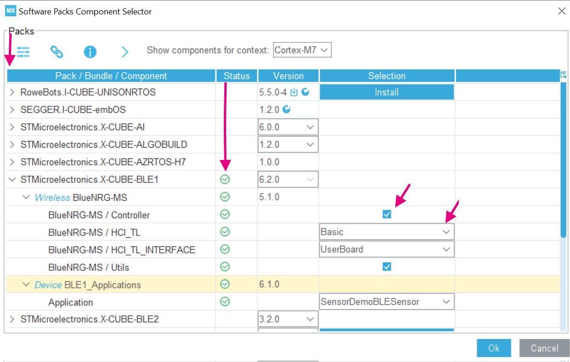Click the download icon next to 5.5.0-4
The height and width of the screenshot is (362, 570).
tap(294, 92)
